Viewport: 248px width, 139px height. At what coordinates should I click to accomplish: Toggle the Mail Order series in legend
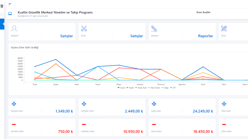154,88
